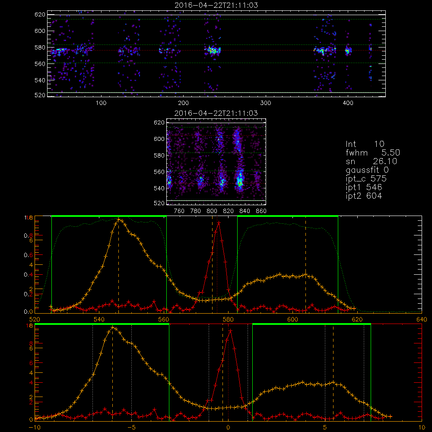Select the 'ipt1 546' readout text
The image size is (432, 432).
click(364, 187)
